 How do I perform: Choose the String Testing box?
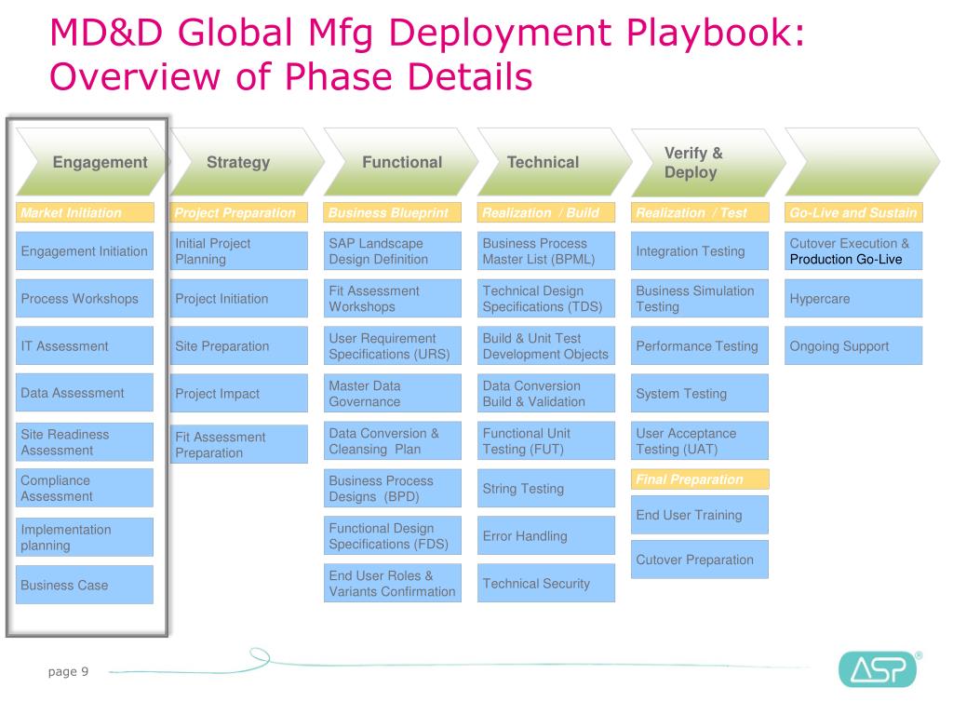(x=545, y=488)
